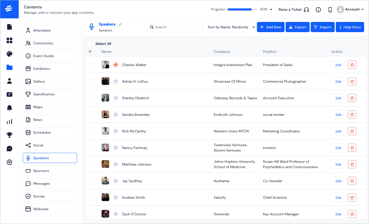Star Nancy Fechnay as featured
The width and height of the screenshot is (369, 224).
(x=116, y=147)
